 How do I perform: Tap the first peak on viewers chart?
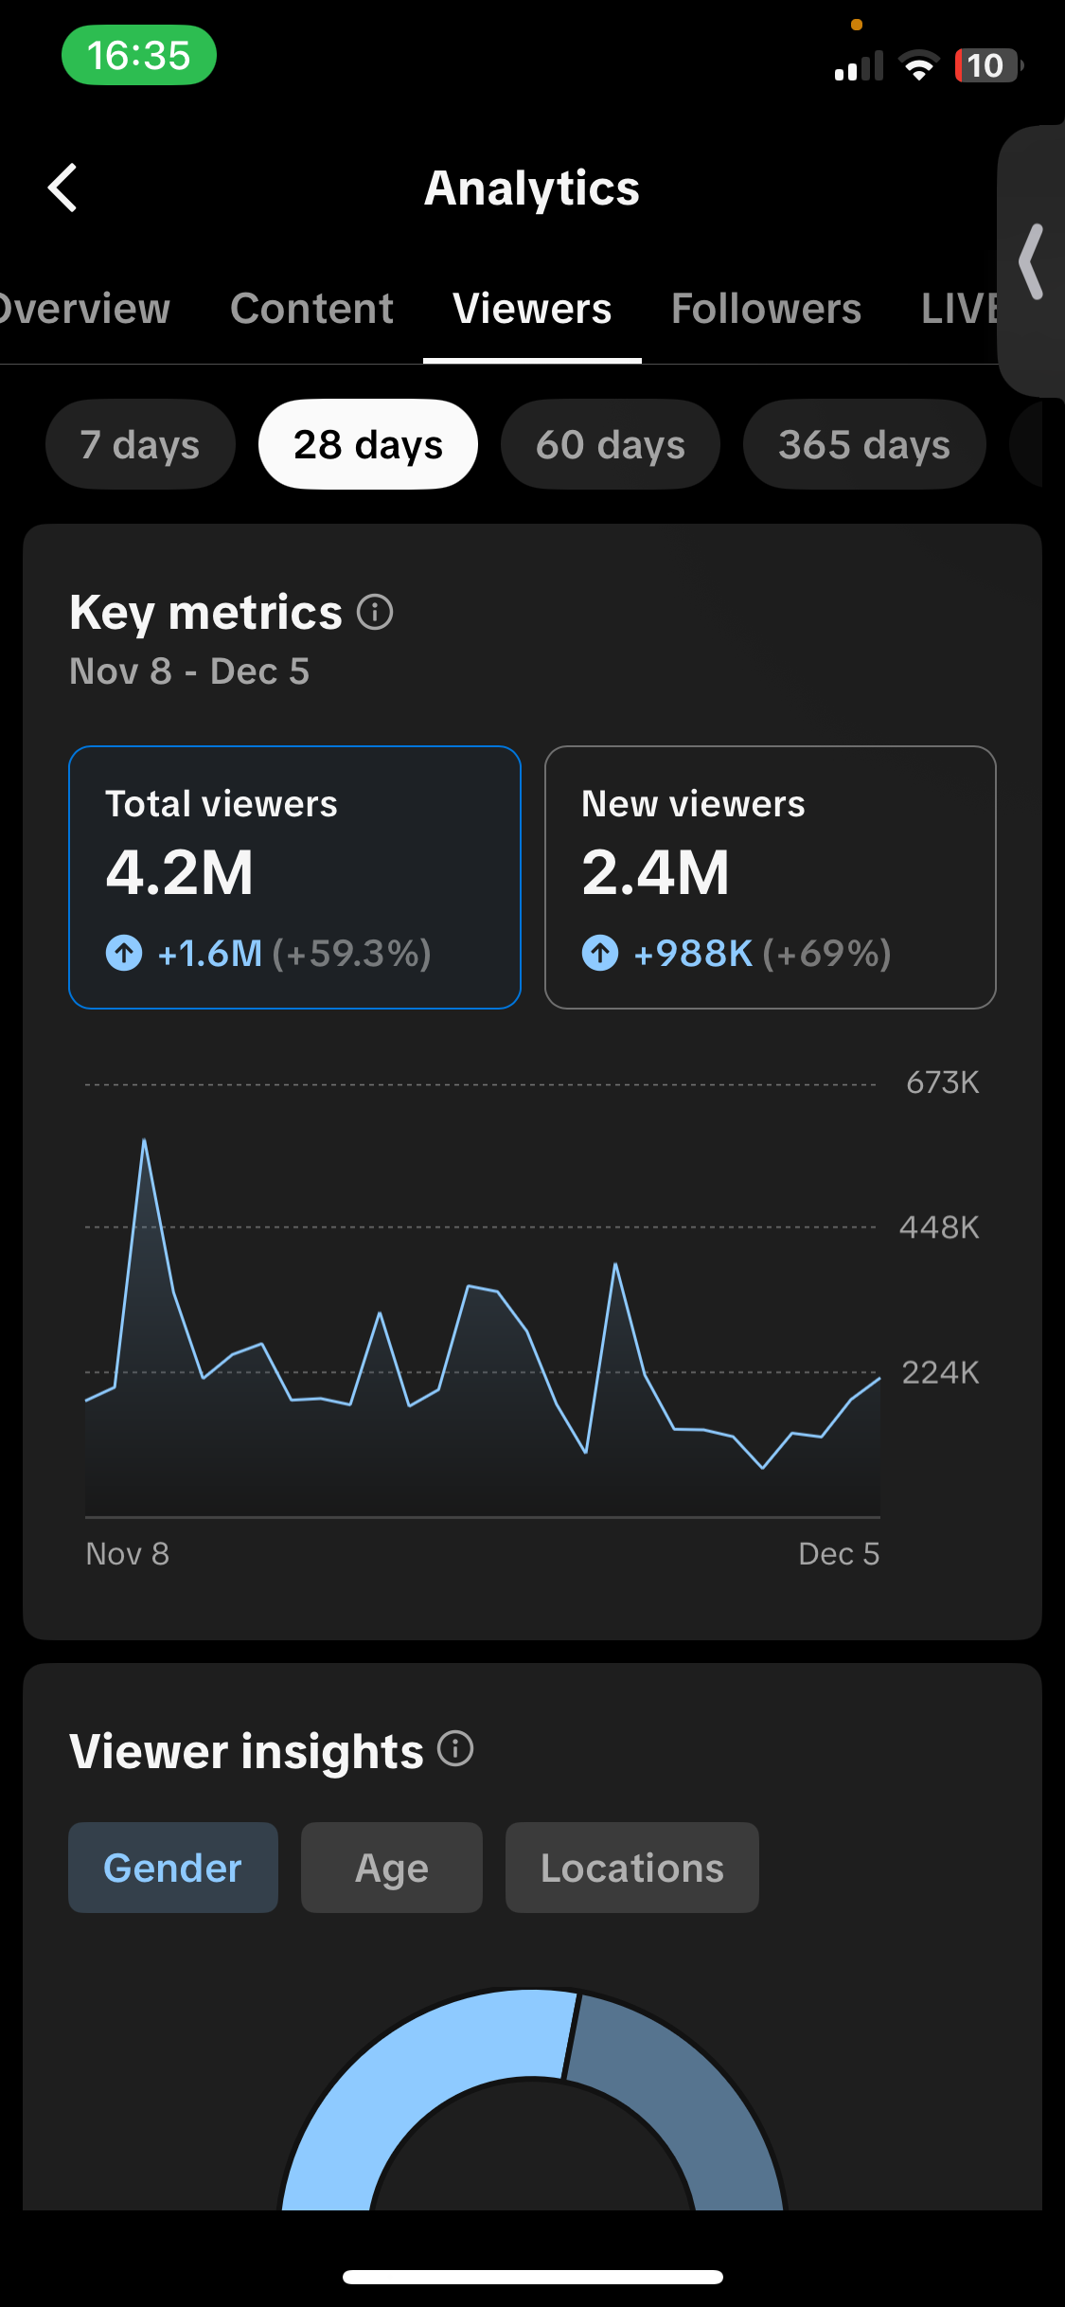(x=144, y=1141)
